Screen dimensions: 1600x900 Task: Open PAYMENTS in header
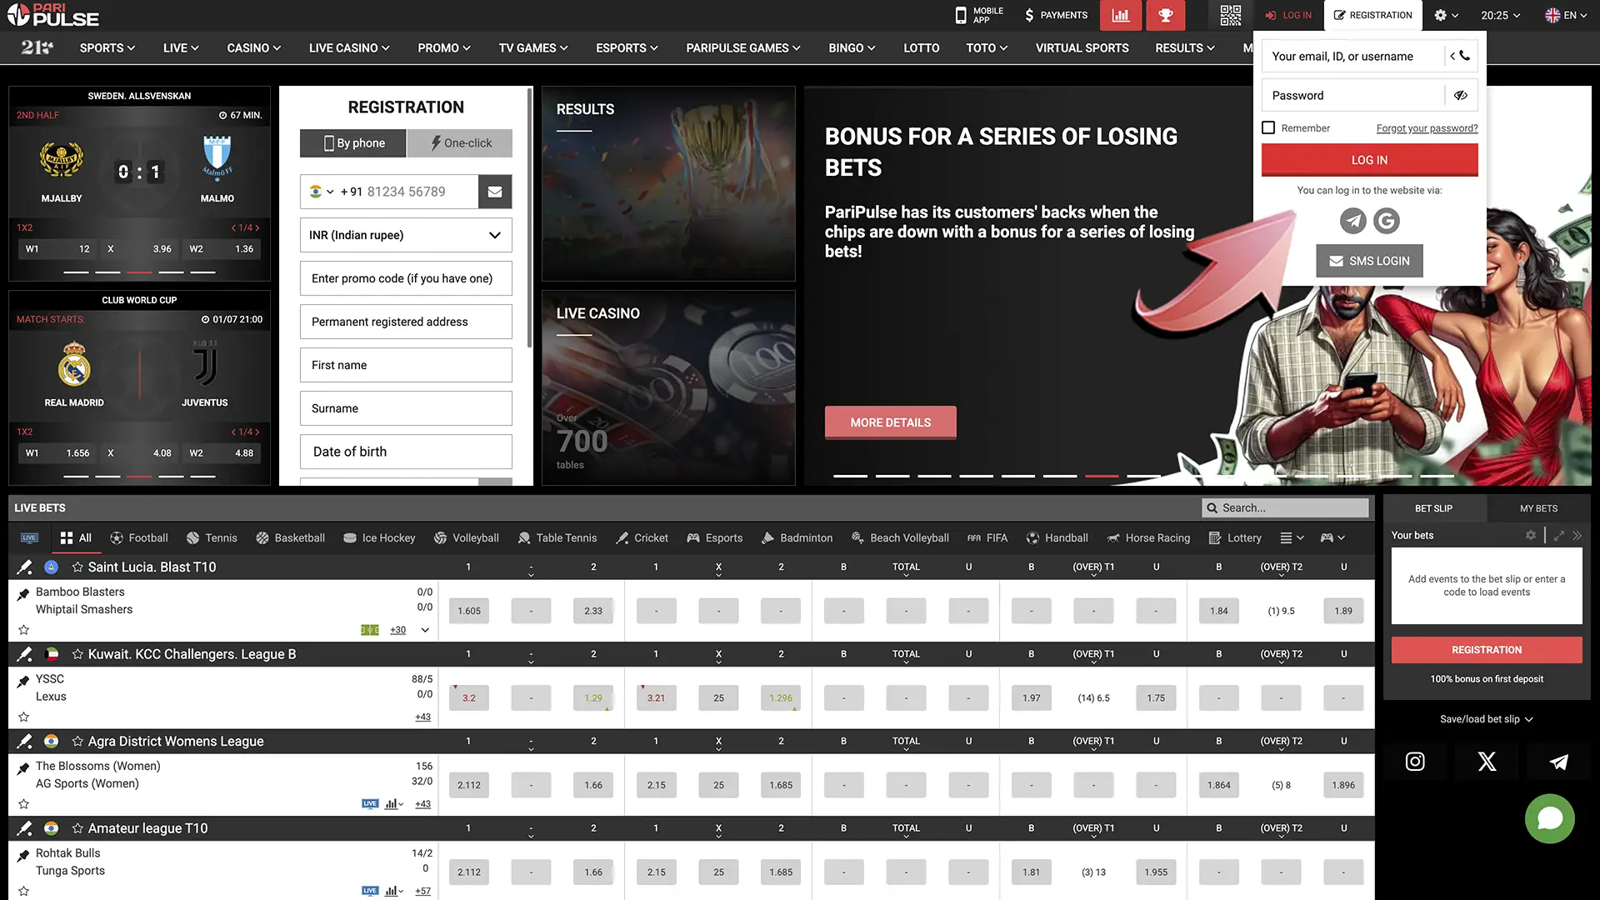coord(1056,15)
